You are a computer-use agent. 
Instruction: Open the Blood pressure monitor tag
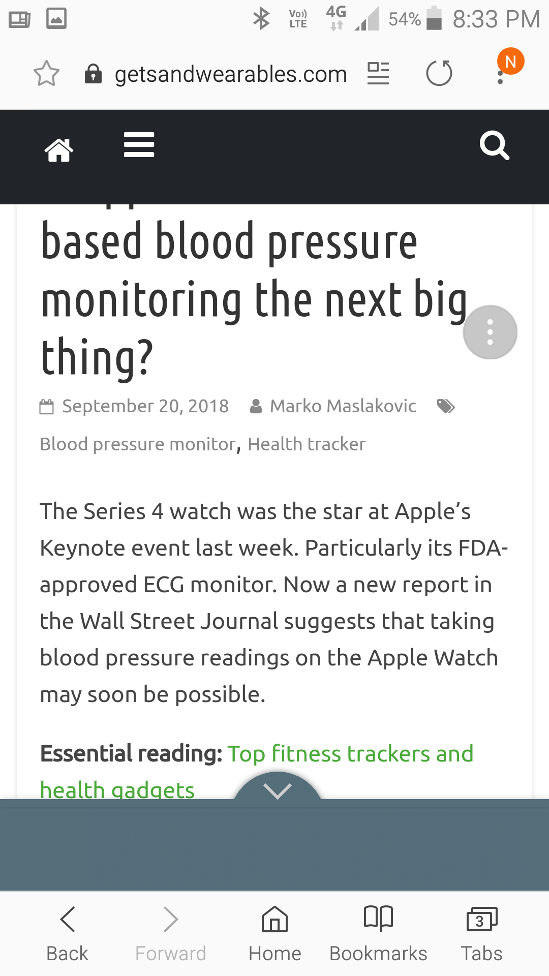point(138,444)
